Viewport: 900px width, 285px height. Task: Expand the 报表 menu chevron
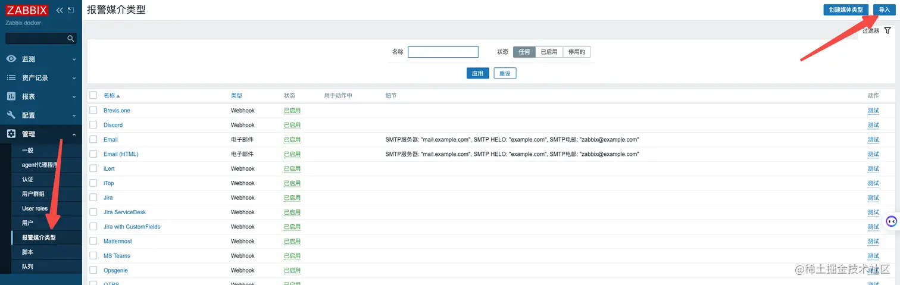pyautogui.click(x=74, y=97)
